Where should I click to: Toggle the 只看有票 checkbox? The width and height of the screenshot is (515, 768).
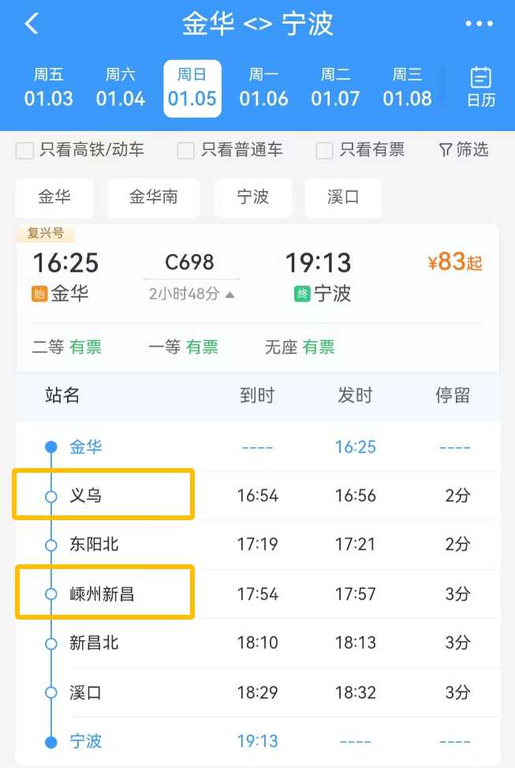click(x=324, y=150)
